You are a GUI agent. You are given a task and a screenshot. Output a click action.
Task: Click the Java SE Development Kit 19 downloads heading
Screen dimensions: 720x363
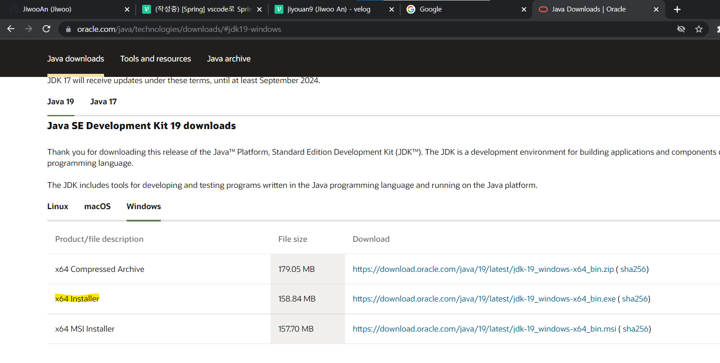point(142,126)
